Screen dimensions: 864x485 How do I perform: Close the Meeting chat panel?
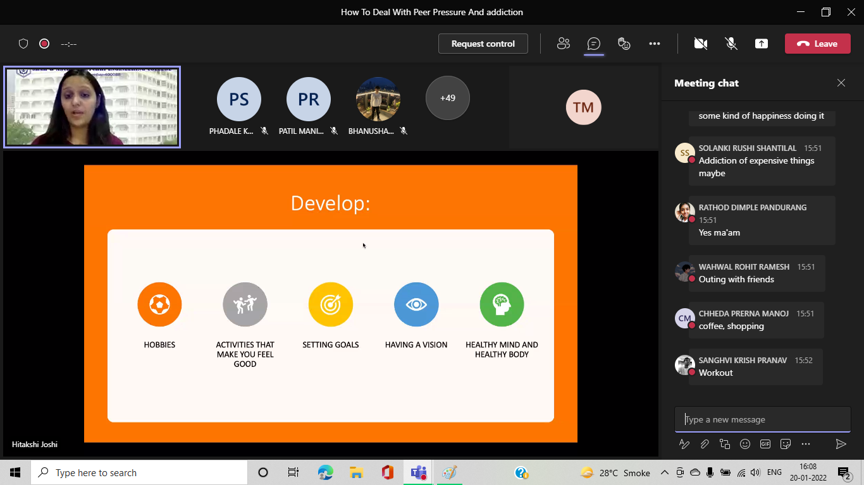pos(841,83)
